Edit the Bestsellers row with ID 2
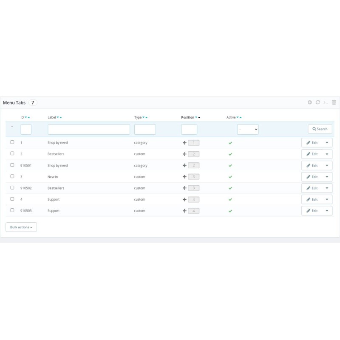340x340 pixels. [x=312, y=154]
